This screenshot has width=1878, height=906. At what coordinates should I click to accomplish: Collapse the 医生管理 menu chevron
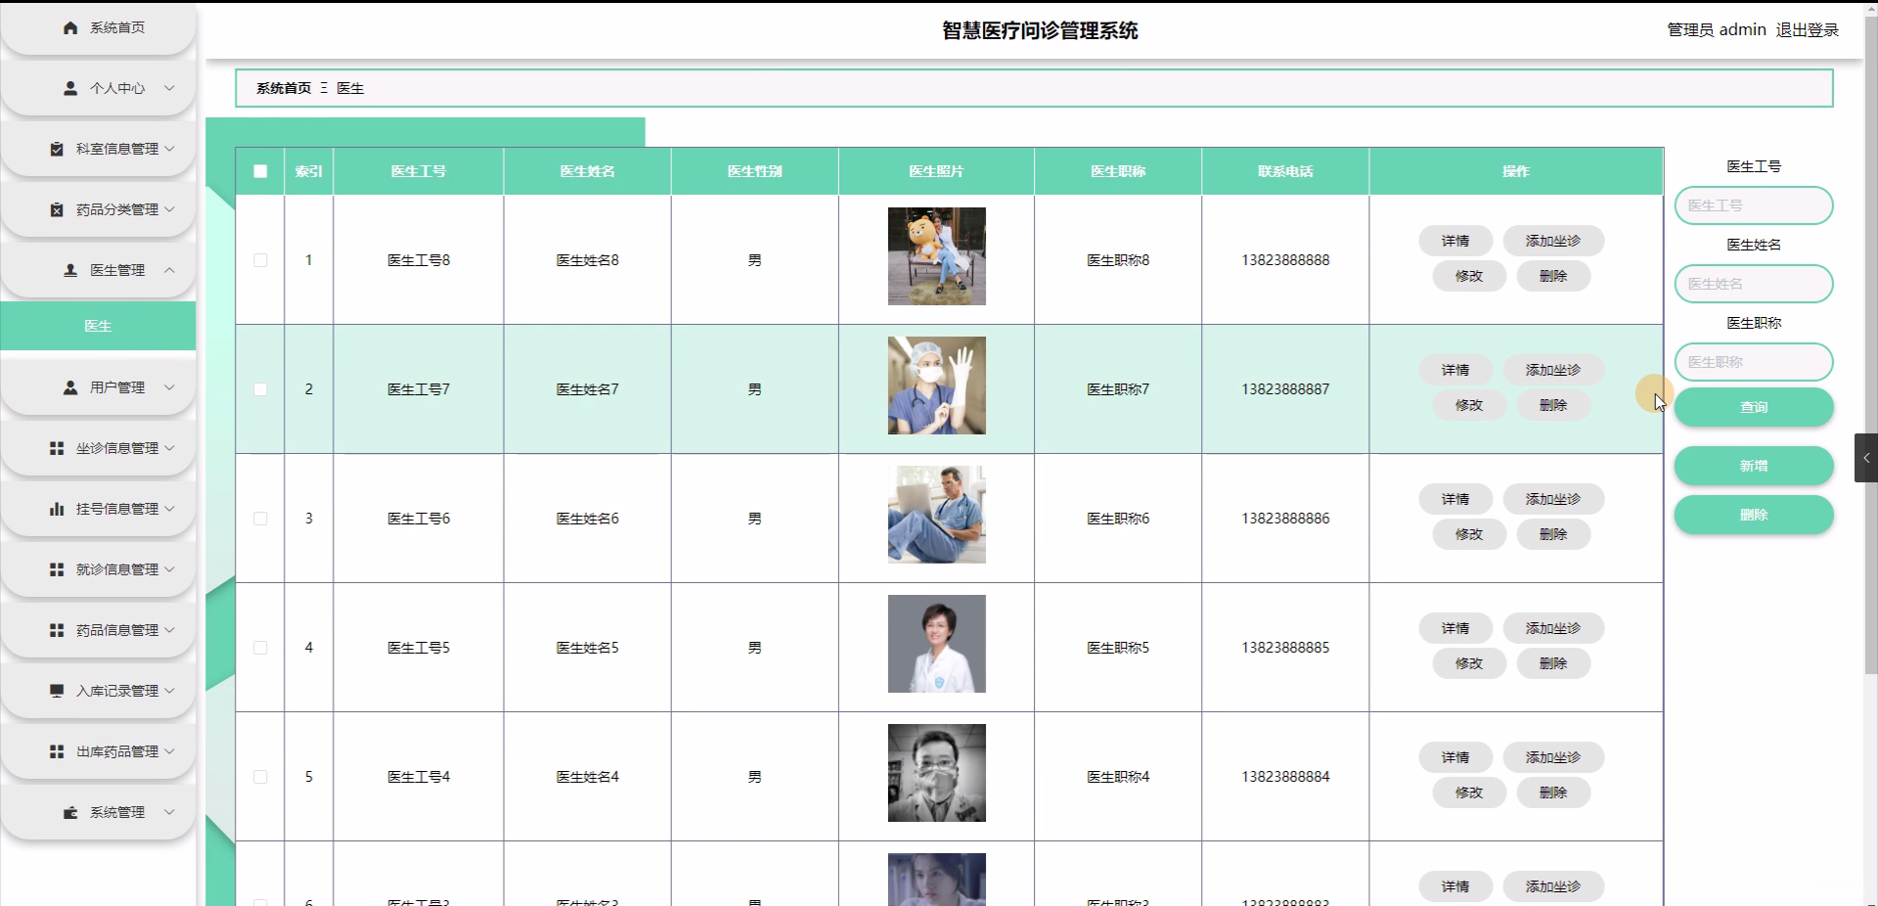169,270
